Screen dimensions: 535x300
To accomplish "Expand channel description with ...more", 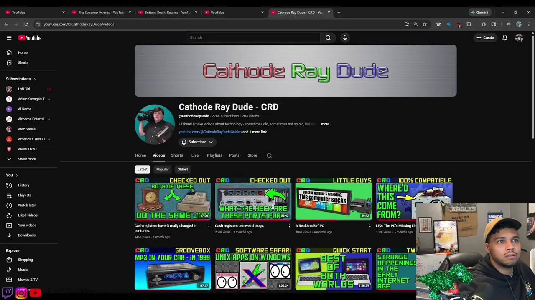I will [324, 124].
